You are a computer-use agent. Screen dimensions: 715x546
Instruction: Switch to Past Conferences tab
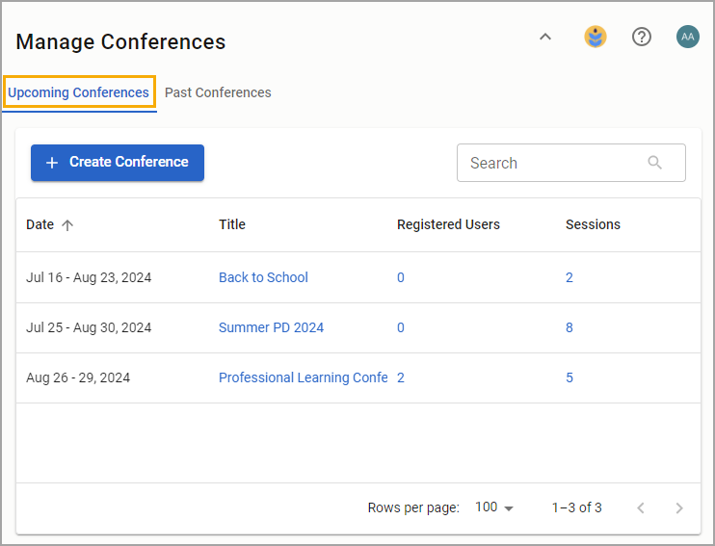click(x=218, y=92)
